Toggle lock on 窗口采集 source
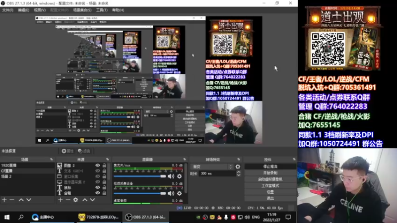The height and width of the screenshot is (223, 397). pos(104,176)
